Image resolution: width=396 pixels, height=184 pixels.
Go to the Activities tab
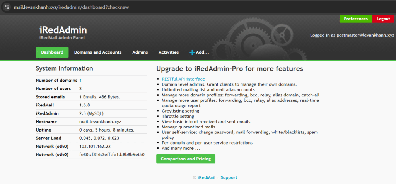point(169,52)
